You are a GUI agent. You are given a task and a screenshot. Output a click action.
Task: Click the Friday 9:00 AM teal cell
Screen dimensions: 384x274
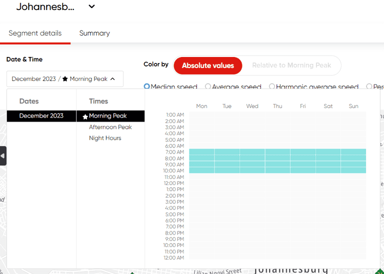[x=302, y=164]
